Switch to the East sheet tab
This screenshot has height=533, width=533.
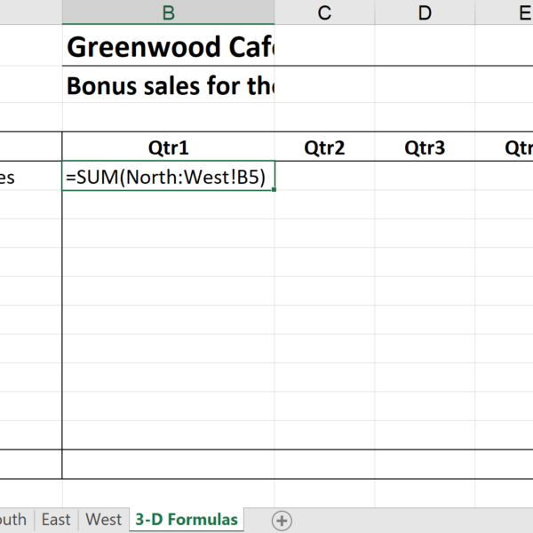56,520
